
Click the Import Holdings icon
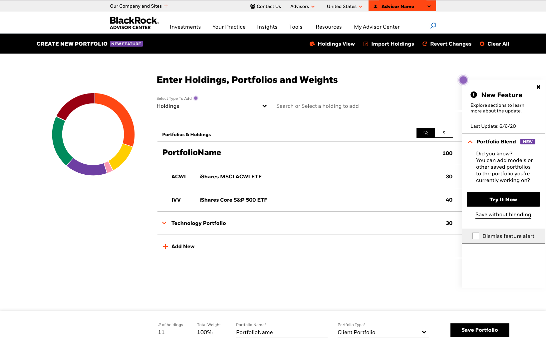366,44
